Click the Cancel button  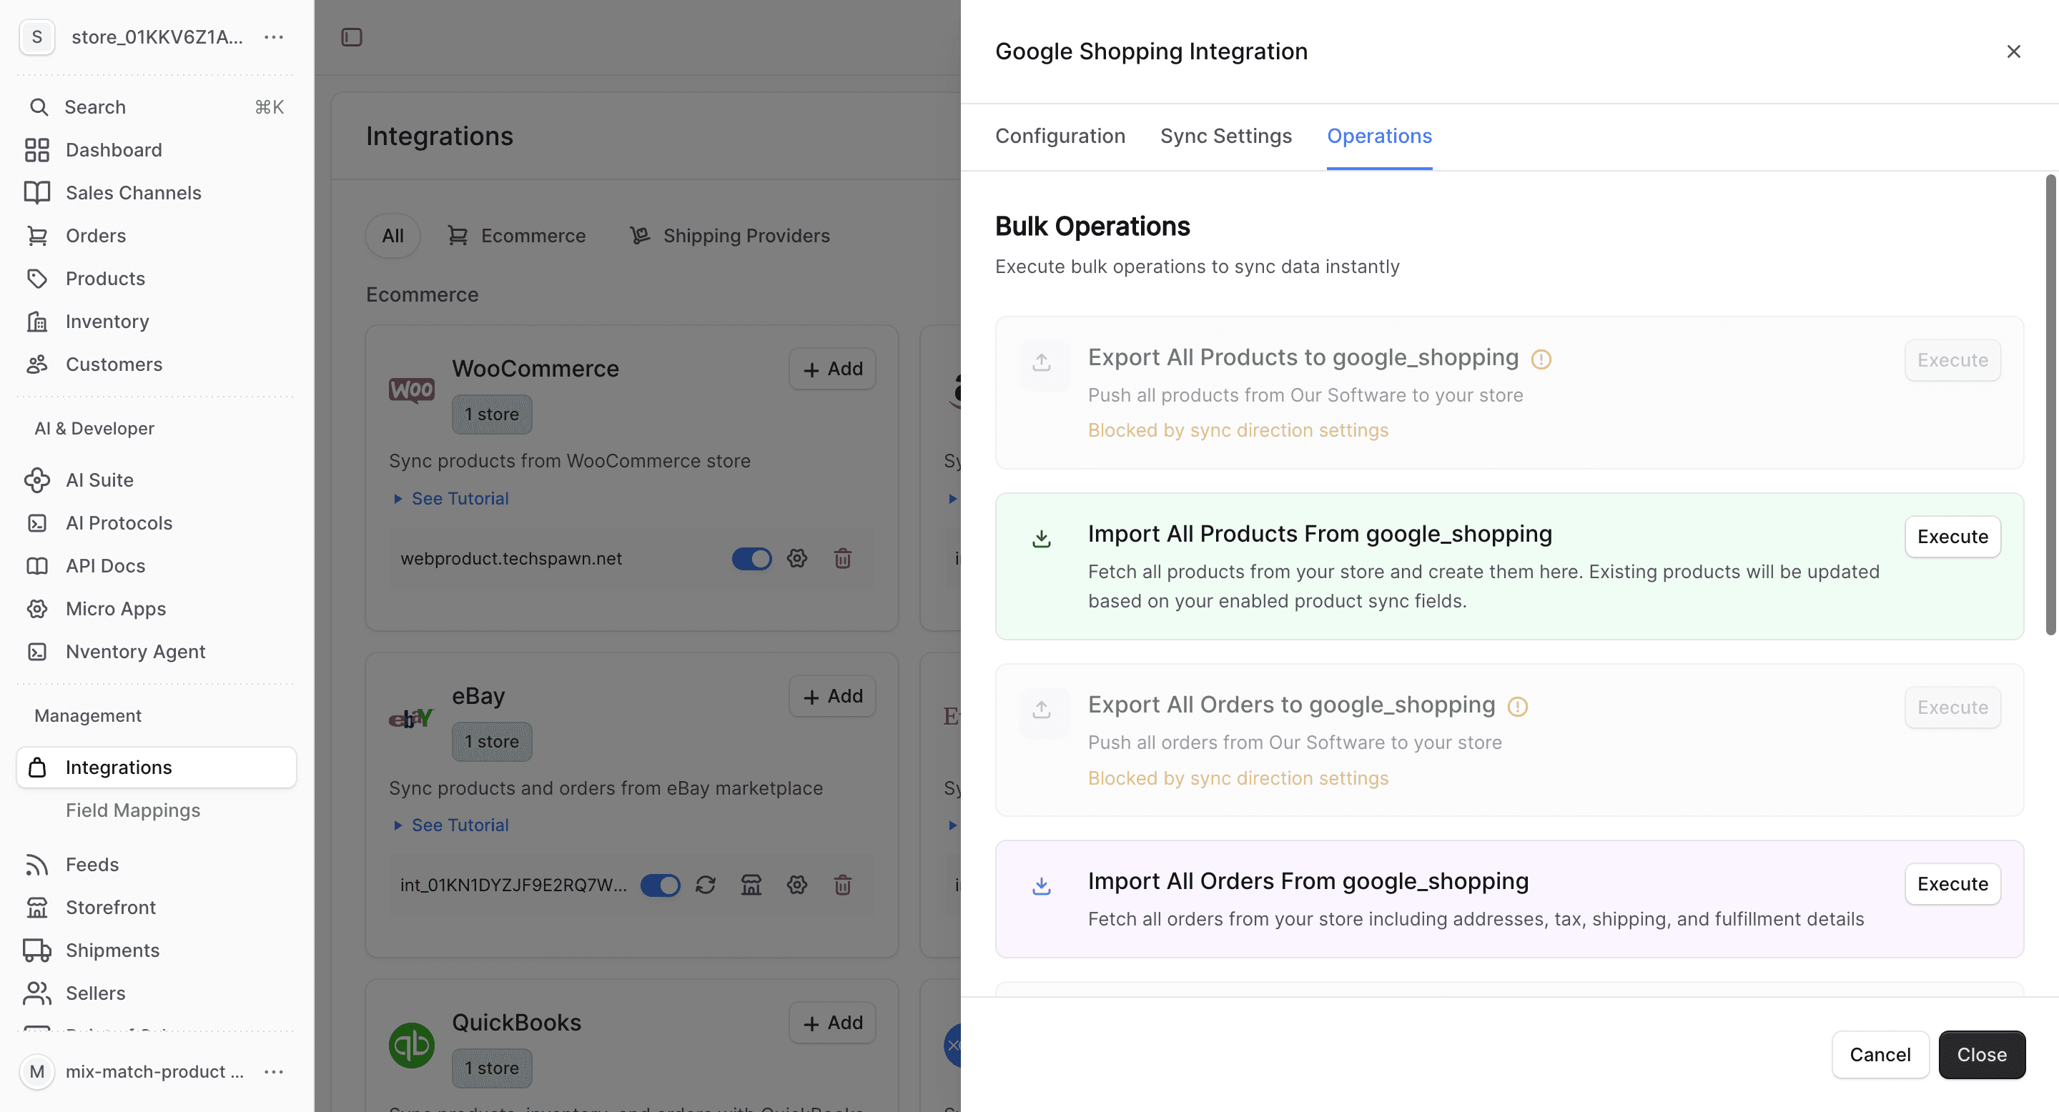tap(1880, 1055)
